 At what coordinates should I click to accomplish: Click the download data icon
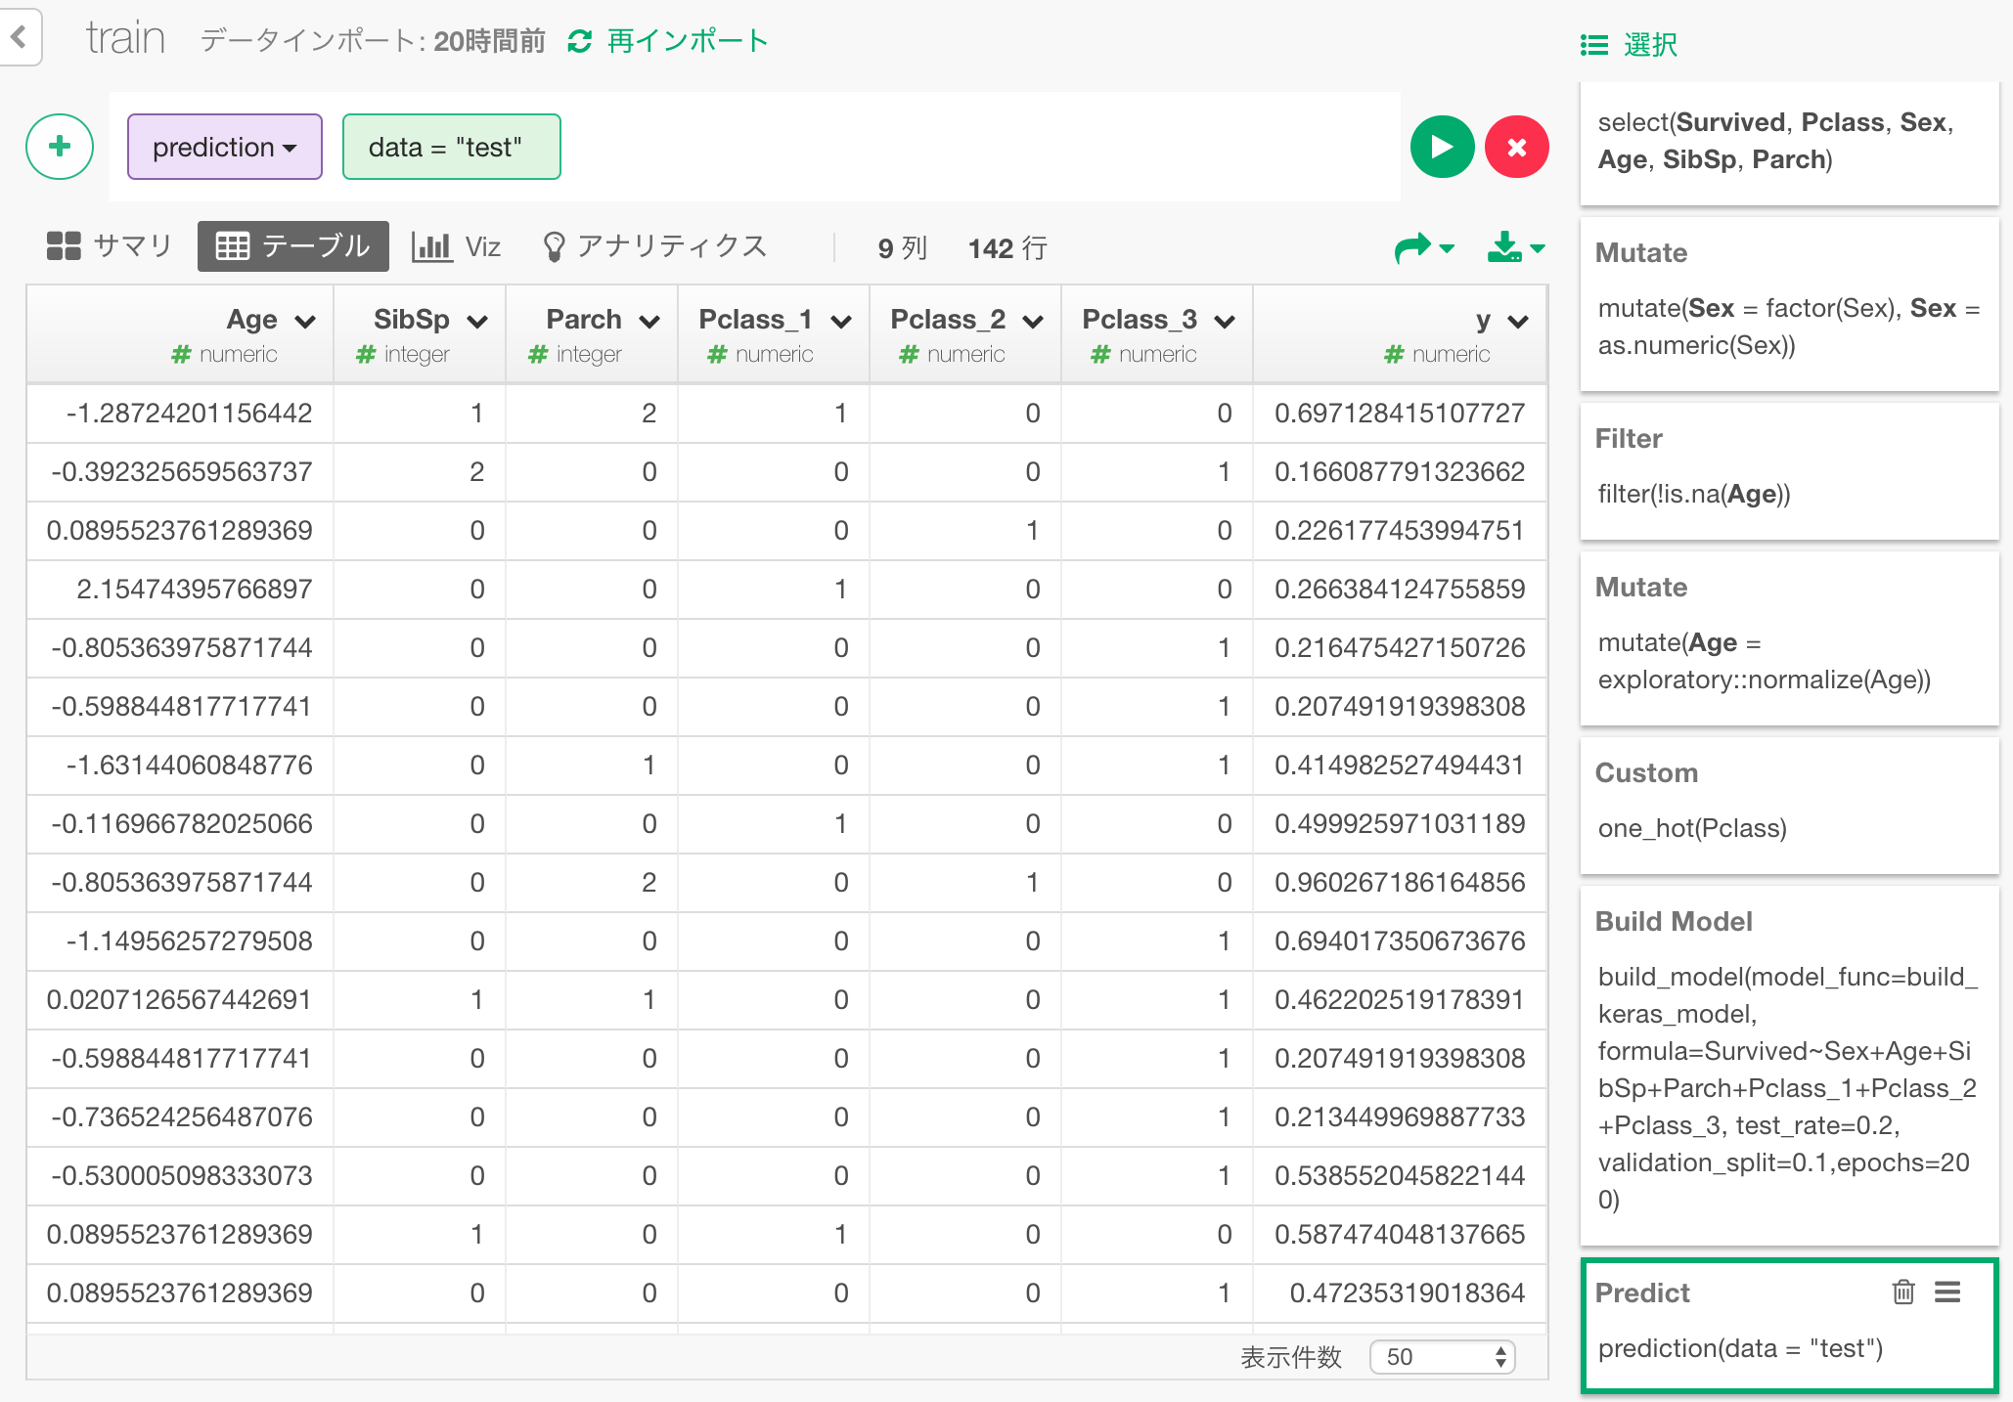[x=1507, y=247]
